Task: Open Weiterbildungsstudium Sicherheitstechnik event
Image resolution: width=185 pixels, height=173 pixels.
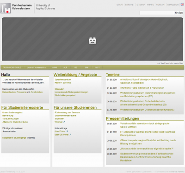Action: coord(143,103)
